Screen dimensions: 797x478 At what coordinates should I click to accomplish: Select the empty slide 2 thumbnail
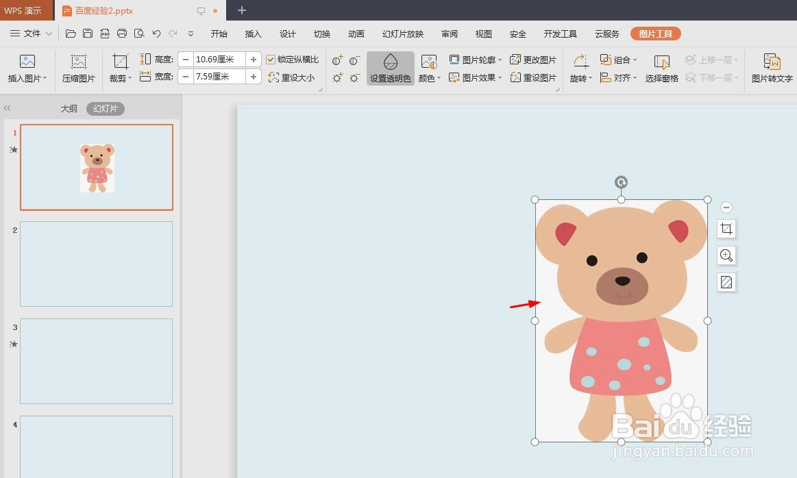[x=96, y=264]
